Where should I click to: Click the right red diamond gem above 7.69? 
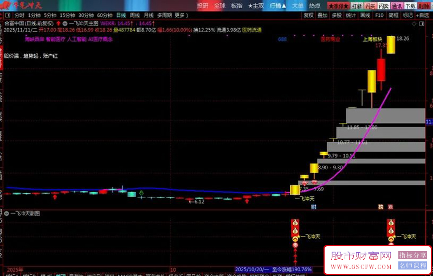(x=314, y=182)
